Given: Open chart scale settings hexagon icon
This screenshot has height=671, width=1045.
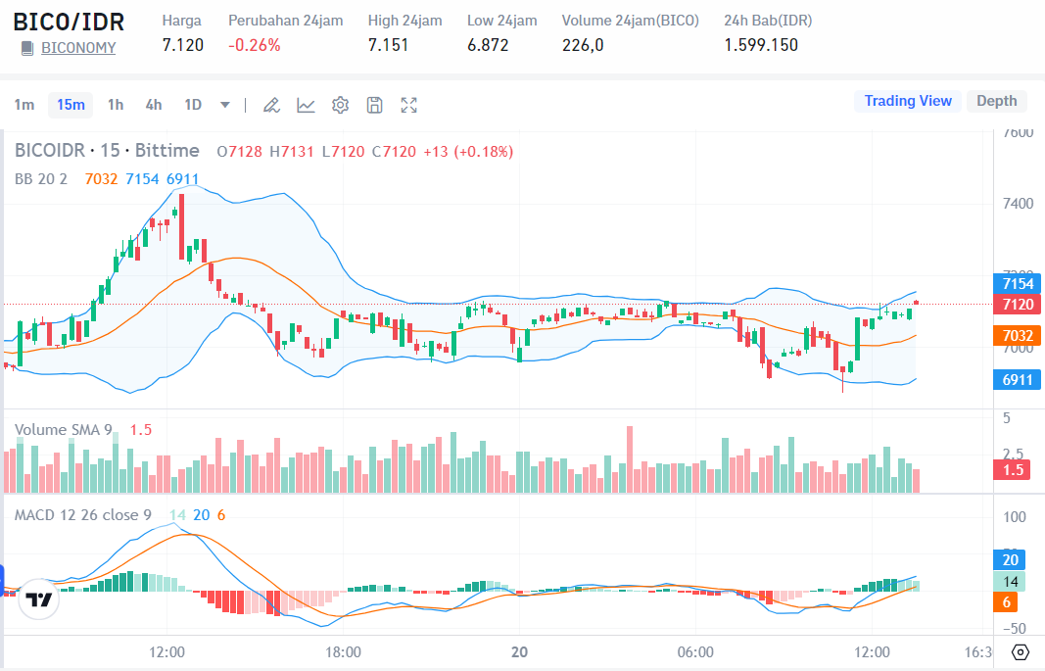Looking at the screenshot, I should [1020, 652].
